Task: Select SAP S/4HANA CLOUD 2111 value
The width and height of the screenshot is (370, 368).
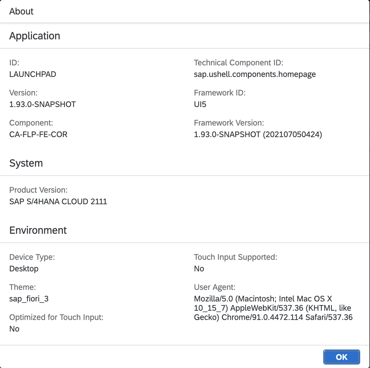Action: pyautogui.click(x=58, y=202)
